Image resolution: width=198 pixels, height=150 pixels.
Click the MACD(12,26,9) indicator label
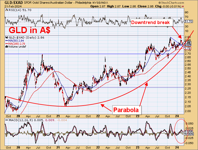coord(20,120)
